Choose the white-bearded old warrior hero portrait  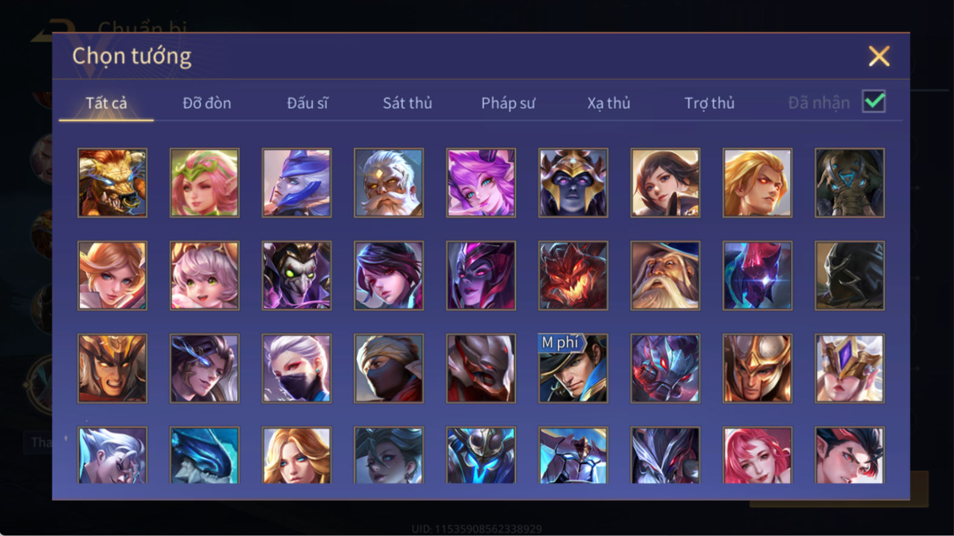click(x=388, y=182)
